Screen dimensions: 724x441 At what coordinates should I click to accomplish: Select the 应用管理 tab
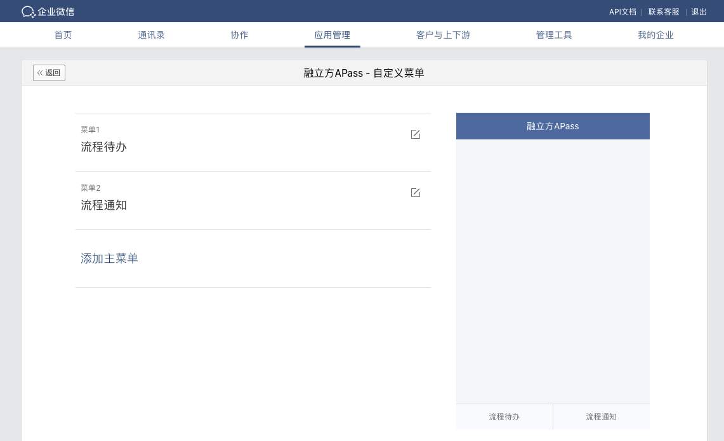pos(332,35)
